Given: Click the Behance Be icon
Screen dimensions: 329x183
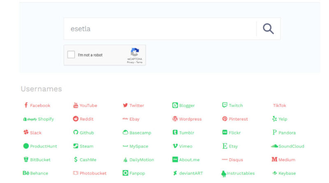Looking at the screenshot, I should tap(26, 173).
